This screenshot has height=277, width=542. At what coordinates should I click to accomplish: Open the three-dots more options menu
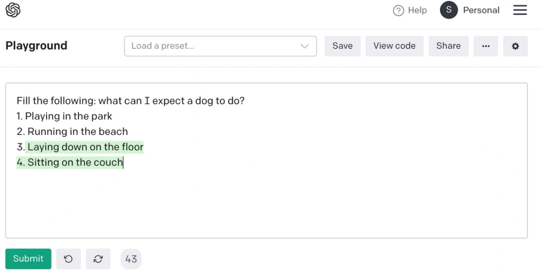pos(486,46)
